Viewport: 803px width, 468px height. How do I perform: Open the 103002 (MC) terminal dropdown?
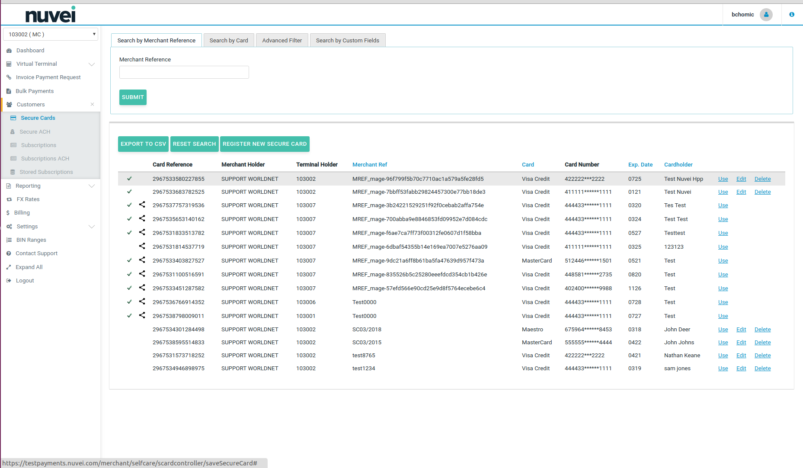pos(51,34)
